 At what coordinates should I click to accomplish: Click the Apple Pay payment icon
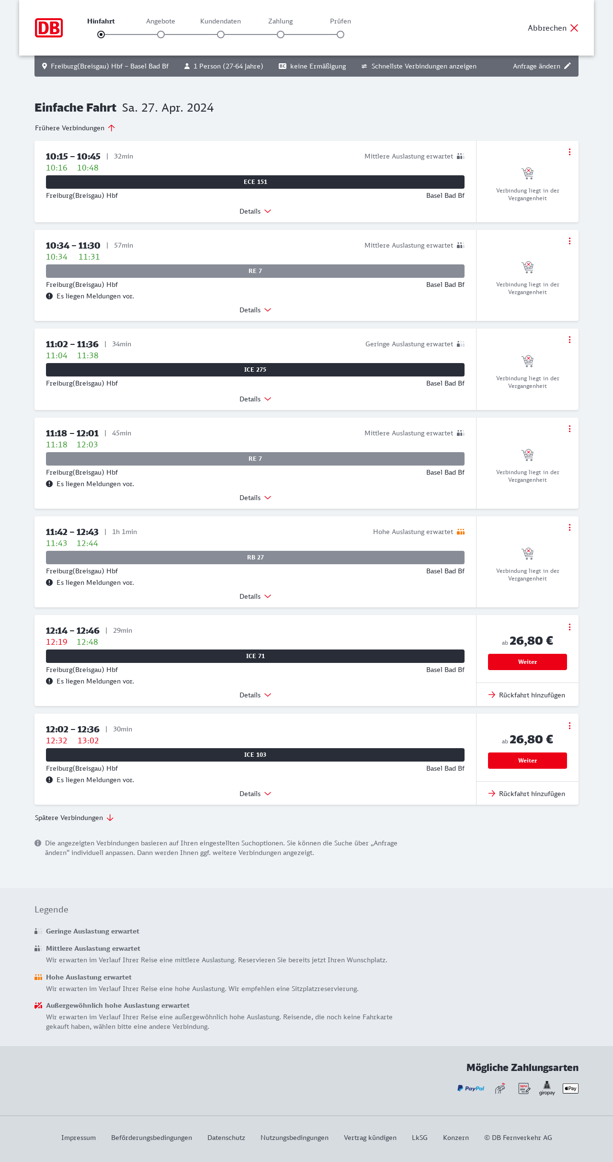click(570, 1088)
